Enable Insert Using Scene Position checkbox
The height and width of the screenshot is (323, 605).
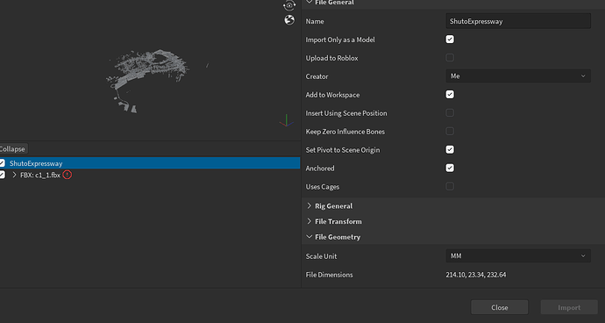click(x=450, y=113)
